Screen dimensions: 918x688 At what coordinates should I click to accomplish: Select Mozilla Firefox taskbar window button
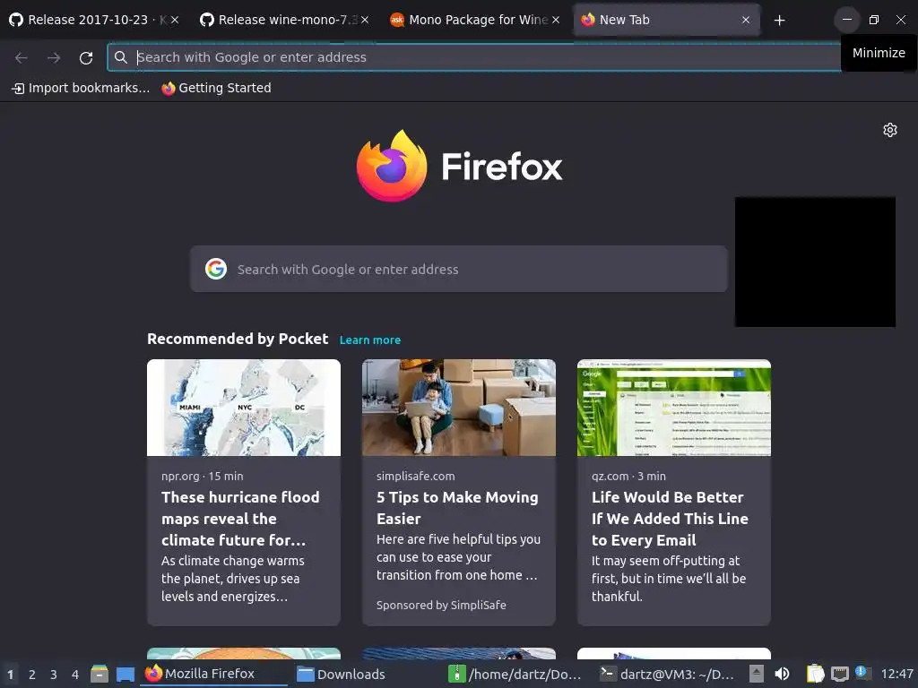(x=214, y=674)
